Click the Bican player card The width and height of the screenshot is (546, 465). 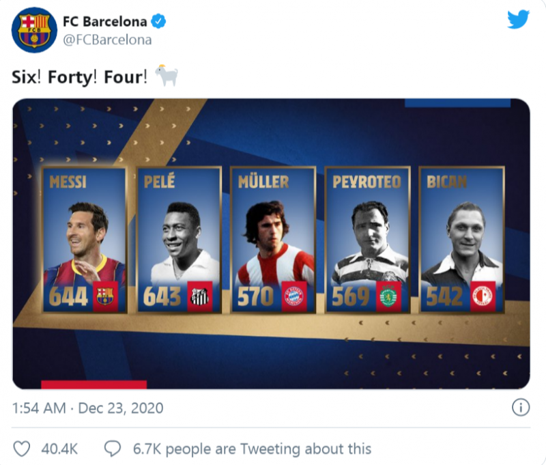461,240
